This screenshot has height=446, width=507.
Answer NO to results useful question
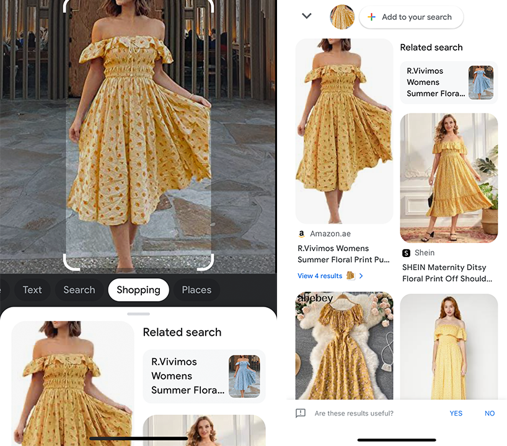point(490,413)
